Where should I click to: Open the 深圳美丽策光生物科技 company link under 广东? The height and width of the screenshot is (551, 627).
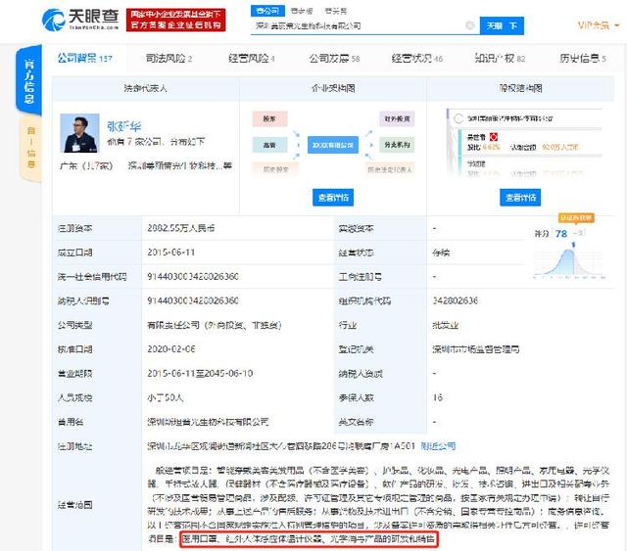(x=180, y=165)
